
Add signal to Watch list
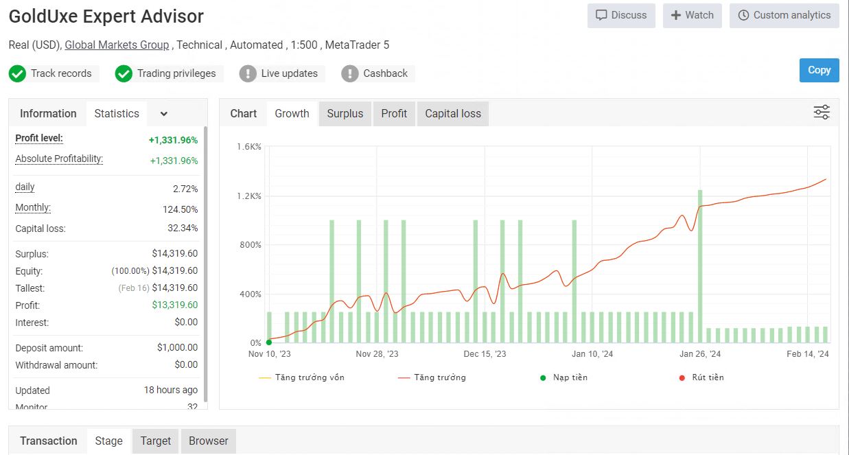click(x=692, y=15)
